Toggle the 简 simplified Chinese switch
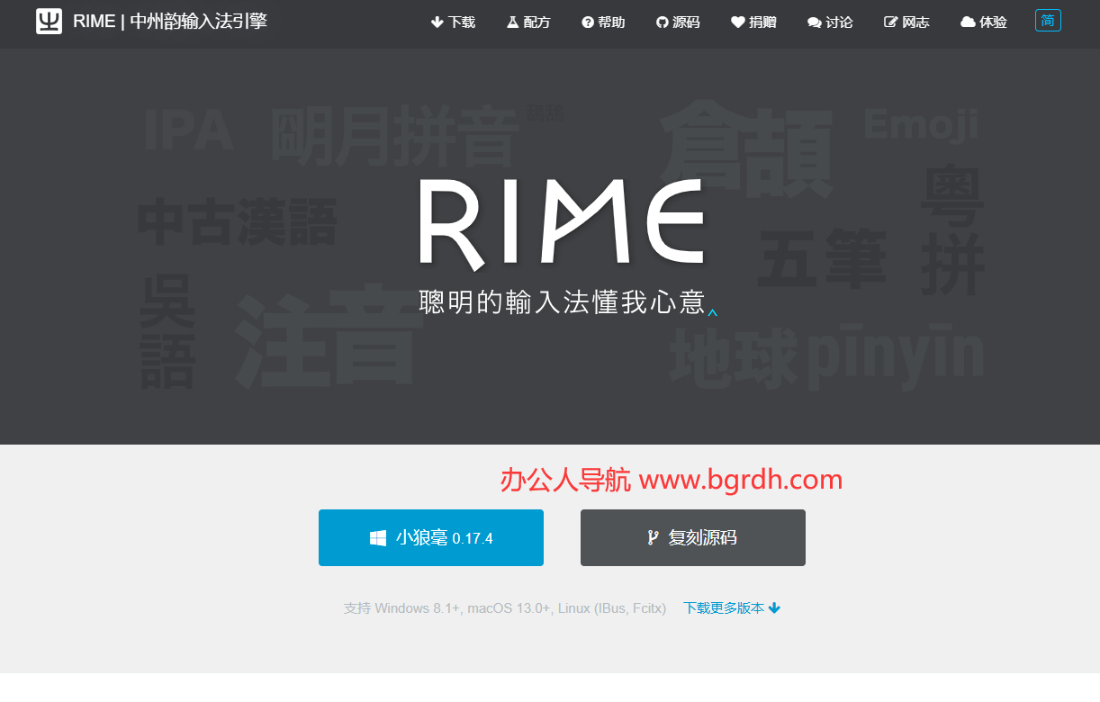Screen dimensions: 1100x702 [x=1048, y=21]
